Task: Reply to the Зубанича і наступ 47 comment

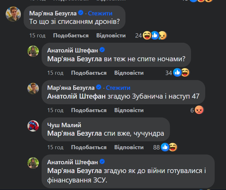Action: 129,110
